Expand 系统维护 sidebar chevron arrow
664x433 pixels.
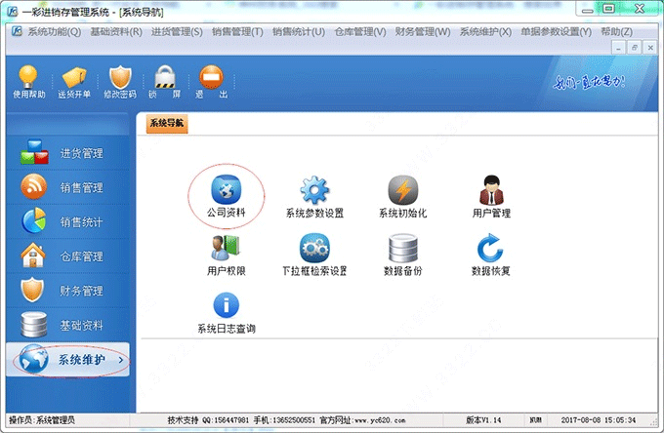121,360
